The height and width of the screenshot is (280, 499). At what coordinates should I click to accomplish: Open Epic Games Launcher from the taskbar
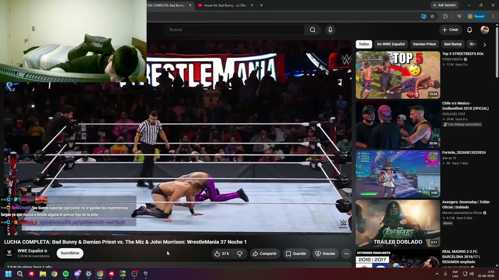pos(146,274)
